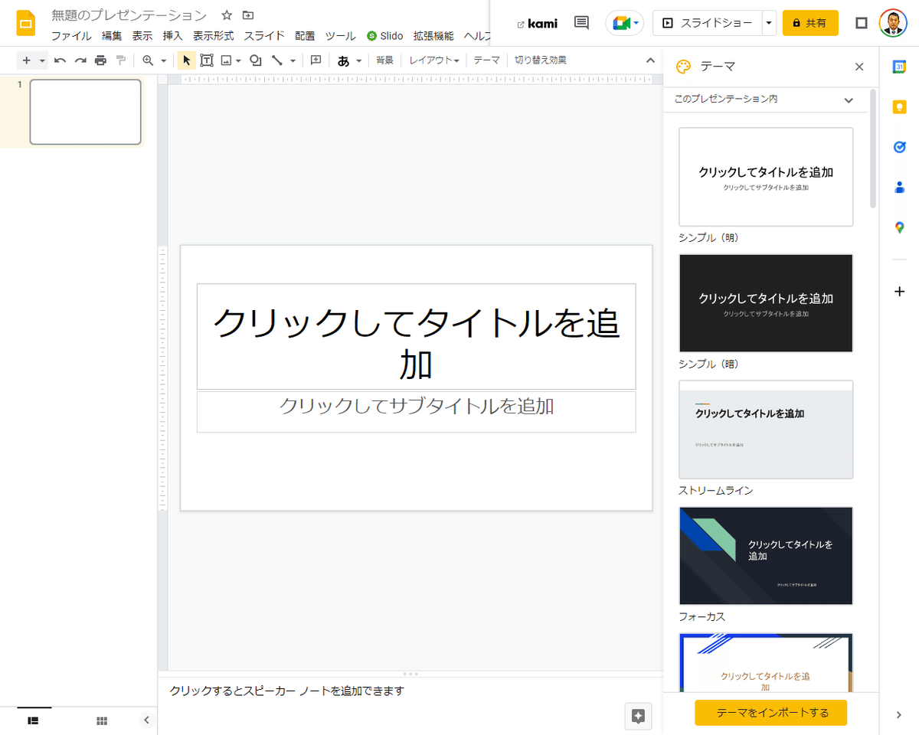Click the new slide plus button

click(27, 60)
